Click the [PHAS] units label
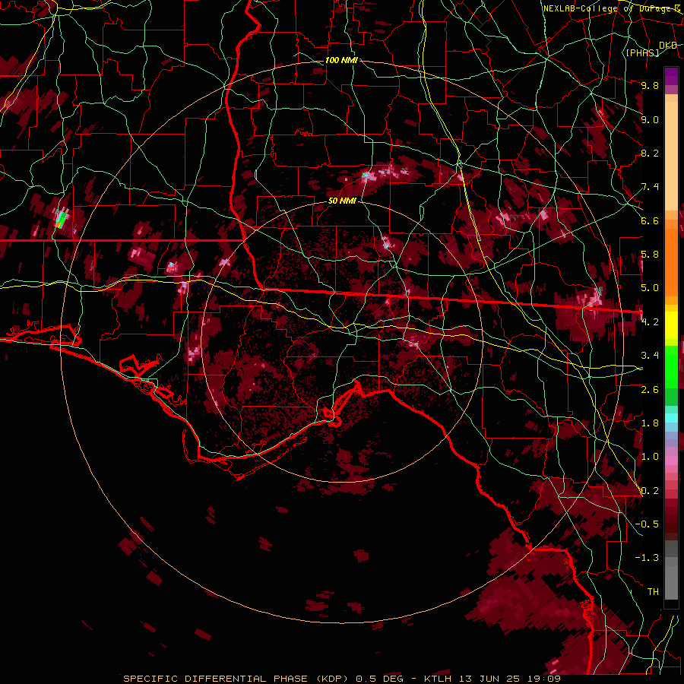 [642, 52]
